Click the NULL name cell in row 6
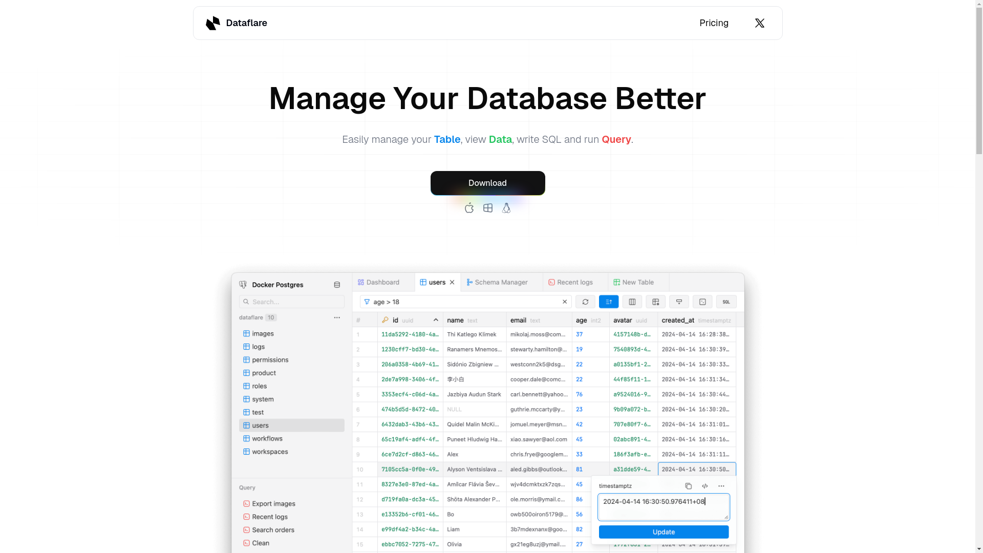983x553 pixels. point(475,410)
